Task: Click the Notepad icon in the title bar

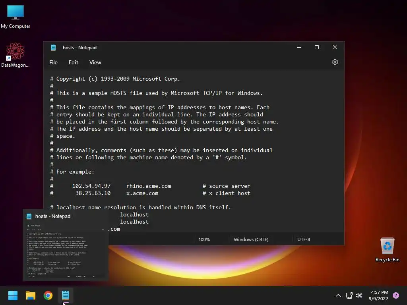Action: (x=53, y=48)
